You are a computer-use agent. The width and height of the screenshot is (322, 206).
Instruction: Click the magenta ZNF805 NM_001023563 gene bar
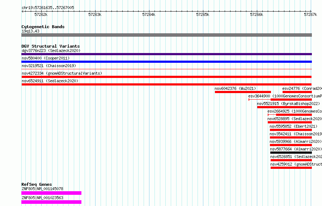coord(51,202)
